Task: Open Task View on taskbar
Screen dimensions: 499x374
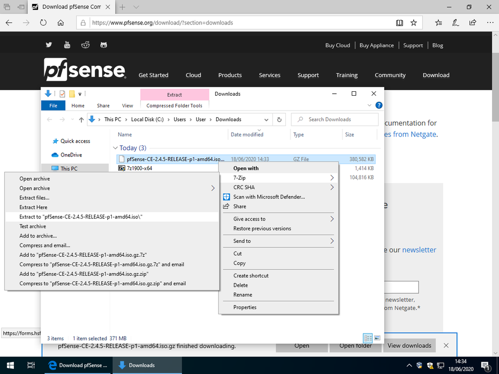Action: (x=31, y=366)
